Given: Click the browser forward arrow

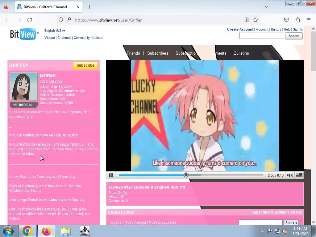Looking at the screenshot, I should pos(19,20).
